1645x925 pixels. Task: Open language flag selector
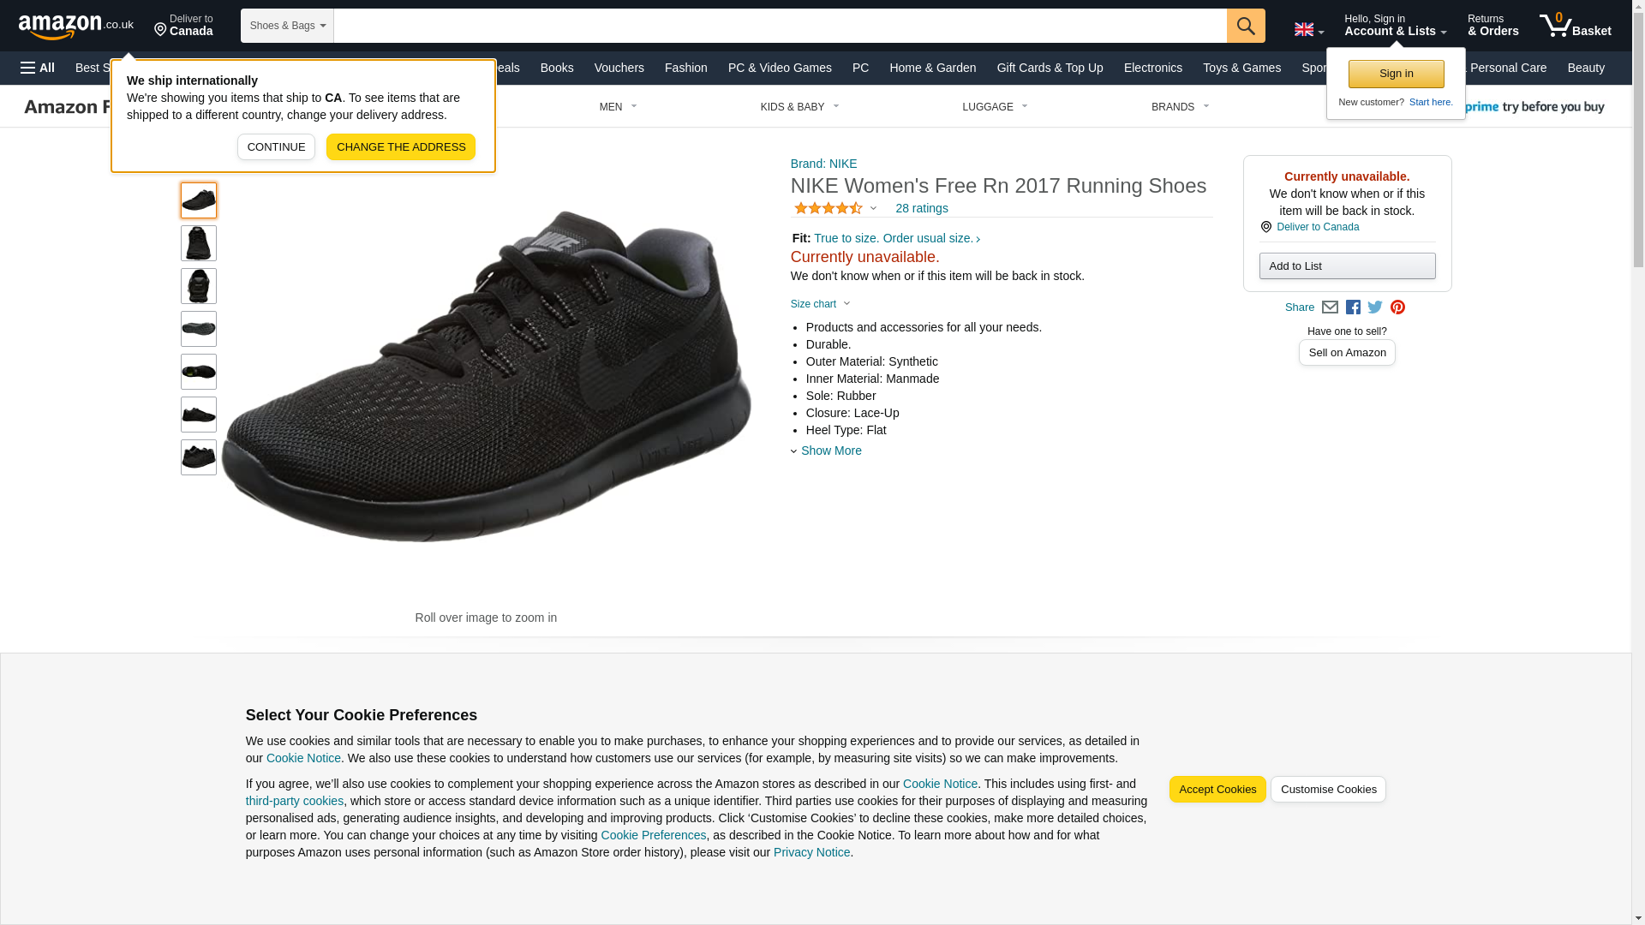[1308, 30]
